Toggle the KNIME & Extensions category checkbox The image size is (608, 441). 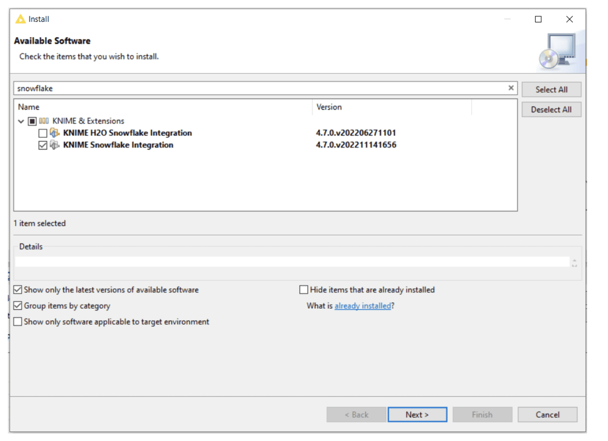click(32, 121)
